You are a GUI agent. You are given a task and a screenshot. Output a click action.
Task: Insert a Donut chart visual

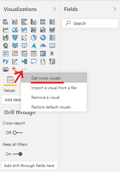[x=43, y=38]
